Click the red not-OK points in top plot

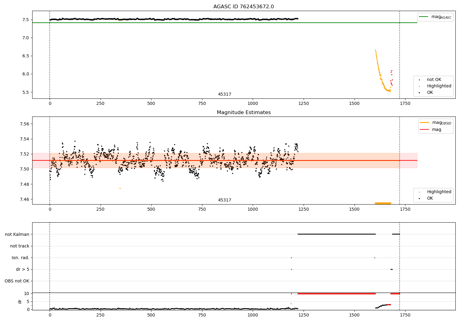pyautogui.click(x=391, y=78)
